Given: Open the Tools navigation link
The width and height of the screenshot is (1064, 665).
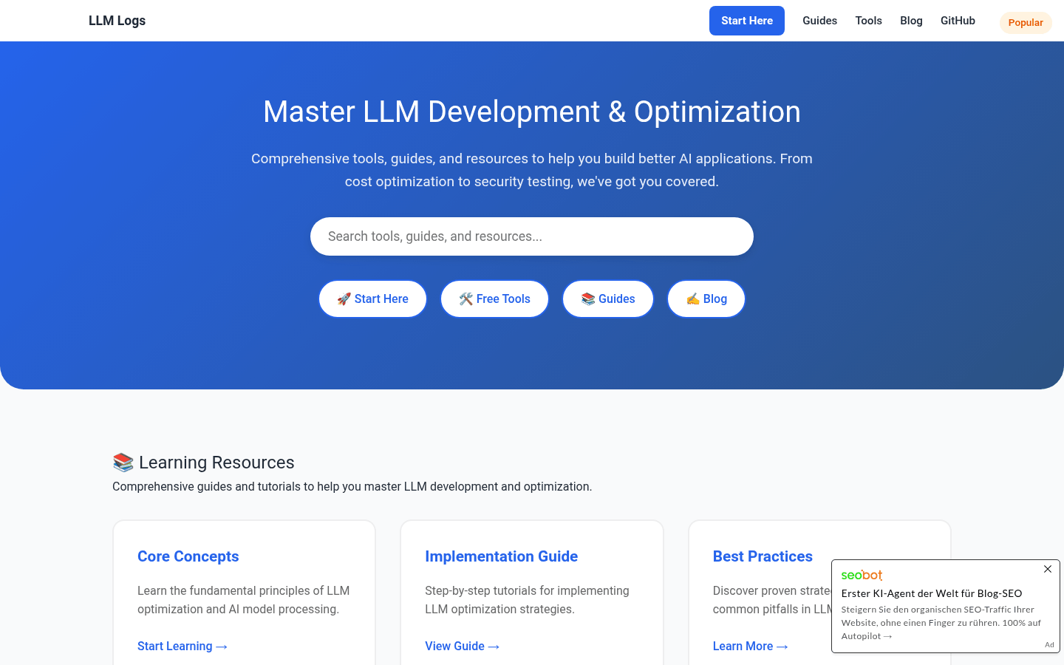Looking at the screenshot, I should pos(868,21).
